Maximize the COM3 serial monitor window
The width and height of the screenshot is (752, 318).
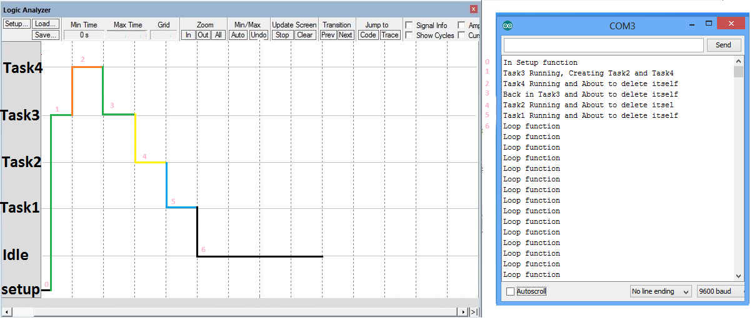[708, 25]
